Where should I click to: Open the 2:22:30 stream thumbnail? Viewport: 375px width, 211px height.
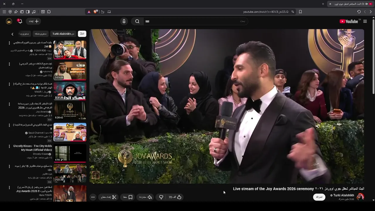pos(70,173)
